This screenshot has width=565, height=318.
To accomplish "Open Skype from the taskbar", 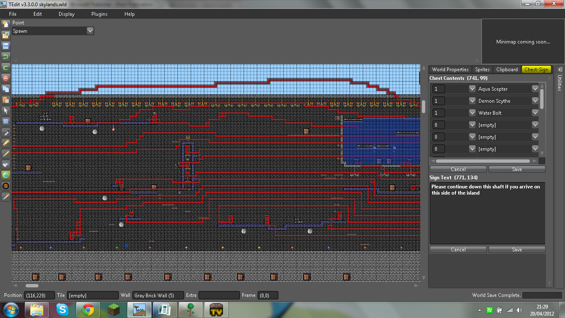I will coord(63,310).
